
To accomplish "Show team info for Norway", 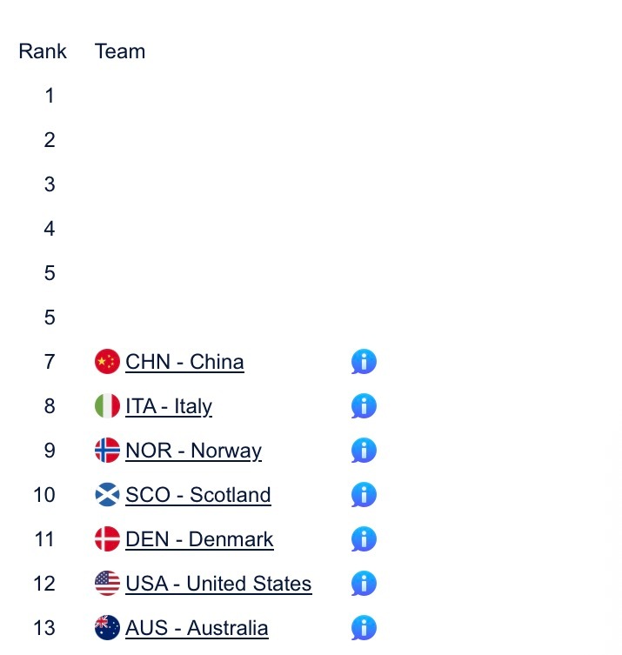I will point(364,451).
